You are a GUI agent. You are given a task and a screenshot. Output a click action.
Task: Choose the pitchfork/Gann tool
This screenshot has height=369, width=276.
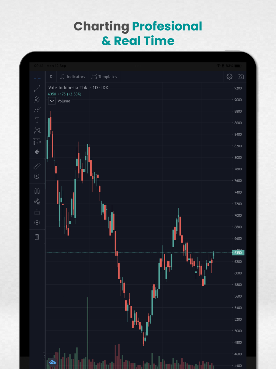(37, 99)
